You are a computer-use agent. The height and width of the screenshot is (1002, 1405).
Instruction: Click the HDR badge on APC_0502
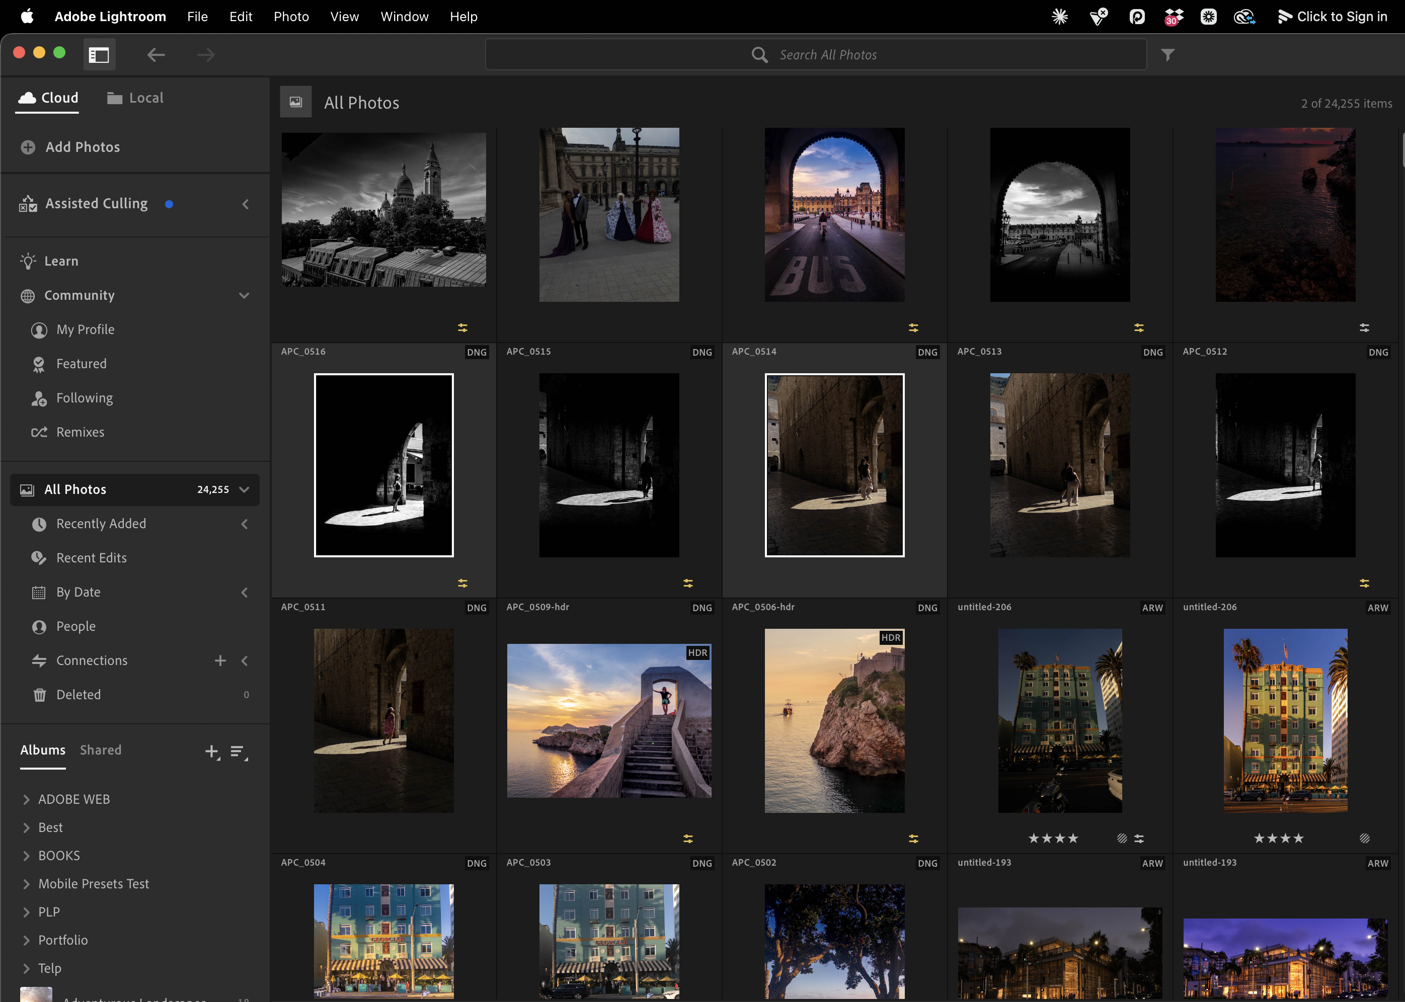coord(891,638)
